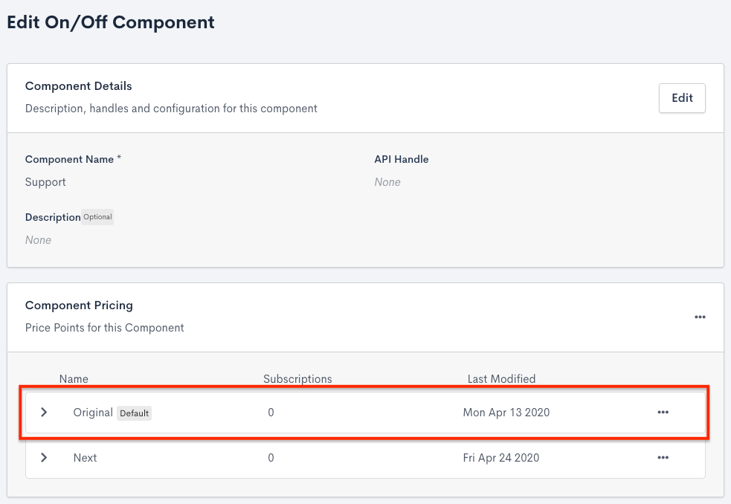The height and width of the screenshot is (504, 731).
Task: Click the Component Pricing section heading
Action: click(x=79, y=306)
